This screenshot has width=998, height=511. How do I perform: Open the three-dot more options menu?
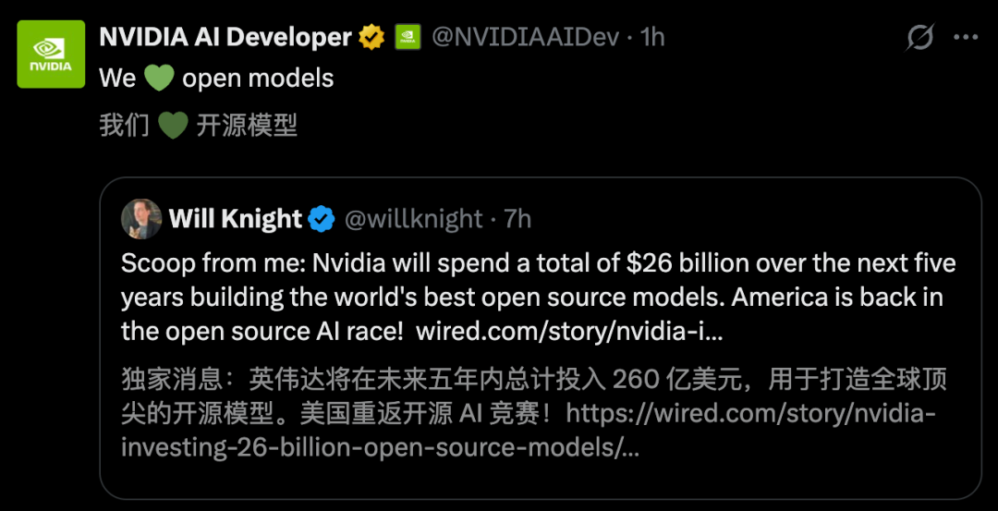pos(965,37)
